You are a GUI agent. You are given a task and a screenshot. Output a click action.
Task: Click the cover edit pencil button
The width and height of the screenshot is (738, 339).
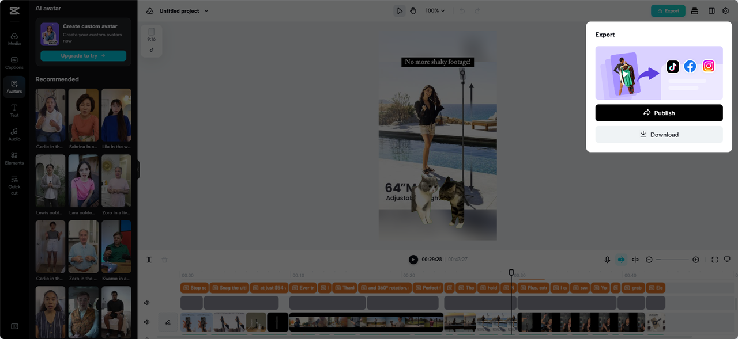(x=168, y=322)
